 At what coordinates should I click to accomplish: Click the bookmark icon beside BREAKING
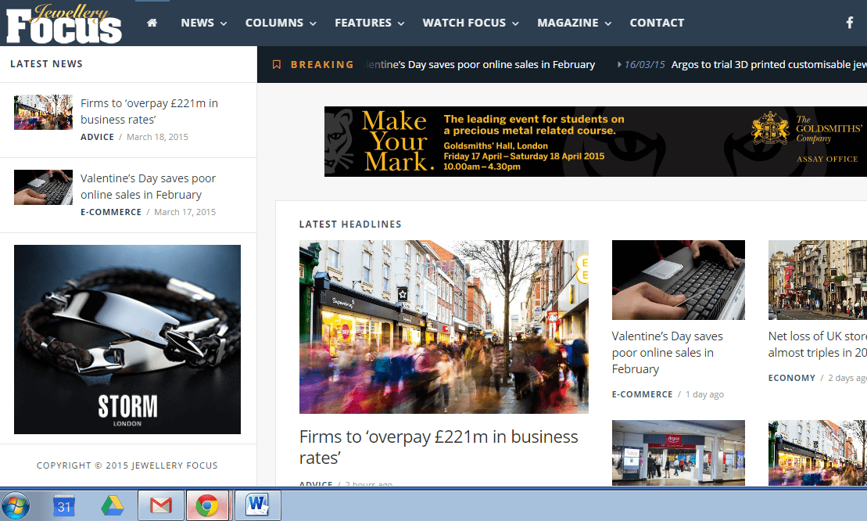[x=276, y=64]
